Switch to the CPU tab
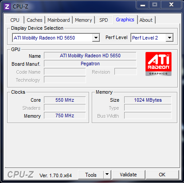The image size is (184, 183). pyautogui.click(x=15, y=20)
